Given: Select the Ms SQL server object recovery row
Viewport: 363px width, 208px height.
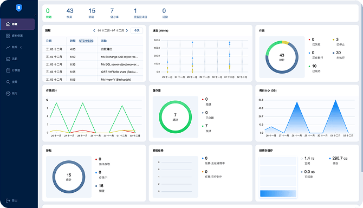Looking at the screenshot, I should click(x=93, y=64).
